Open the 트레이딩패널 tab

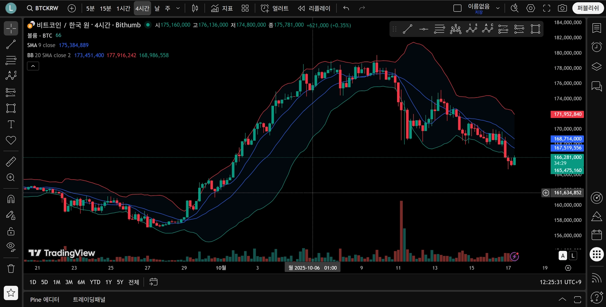(89, 299)
